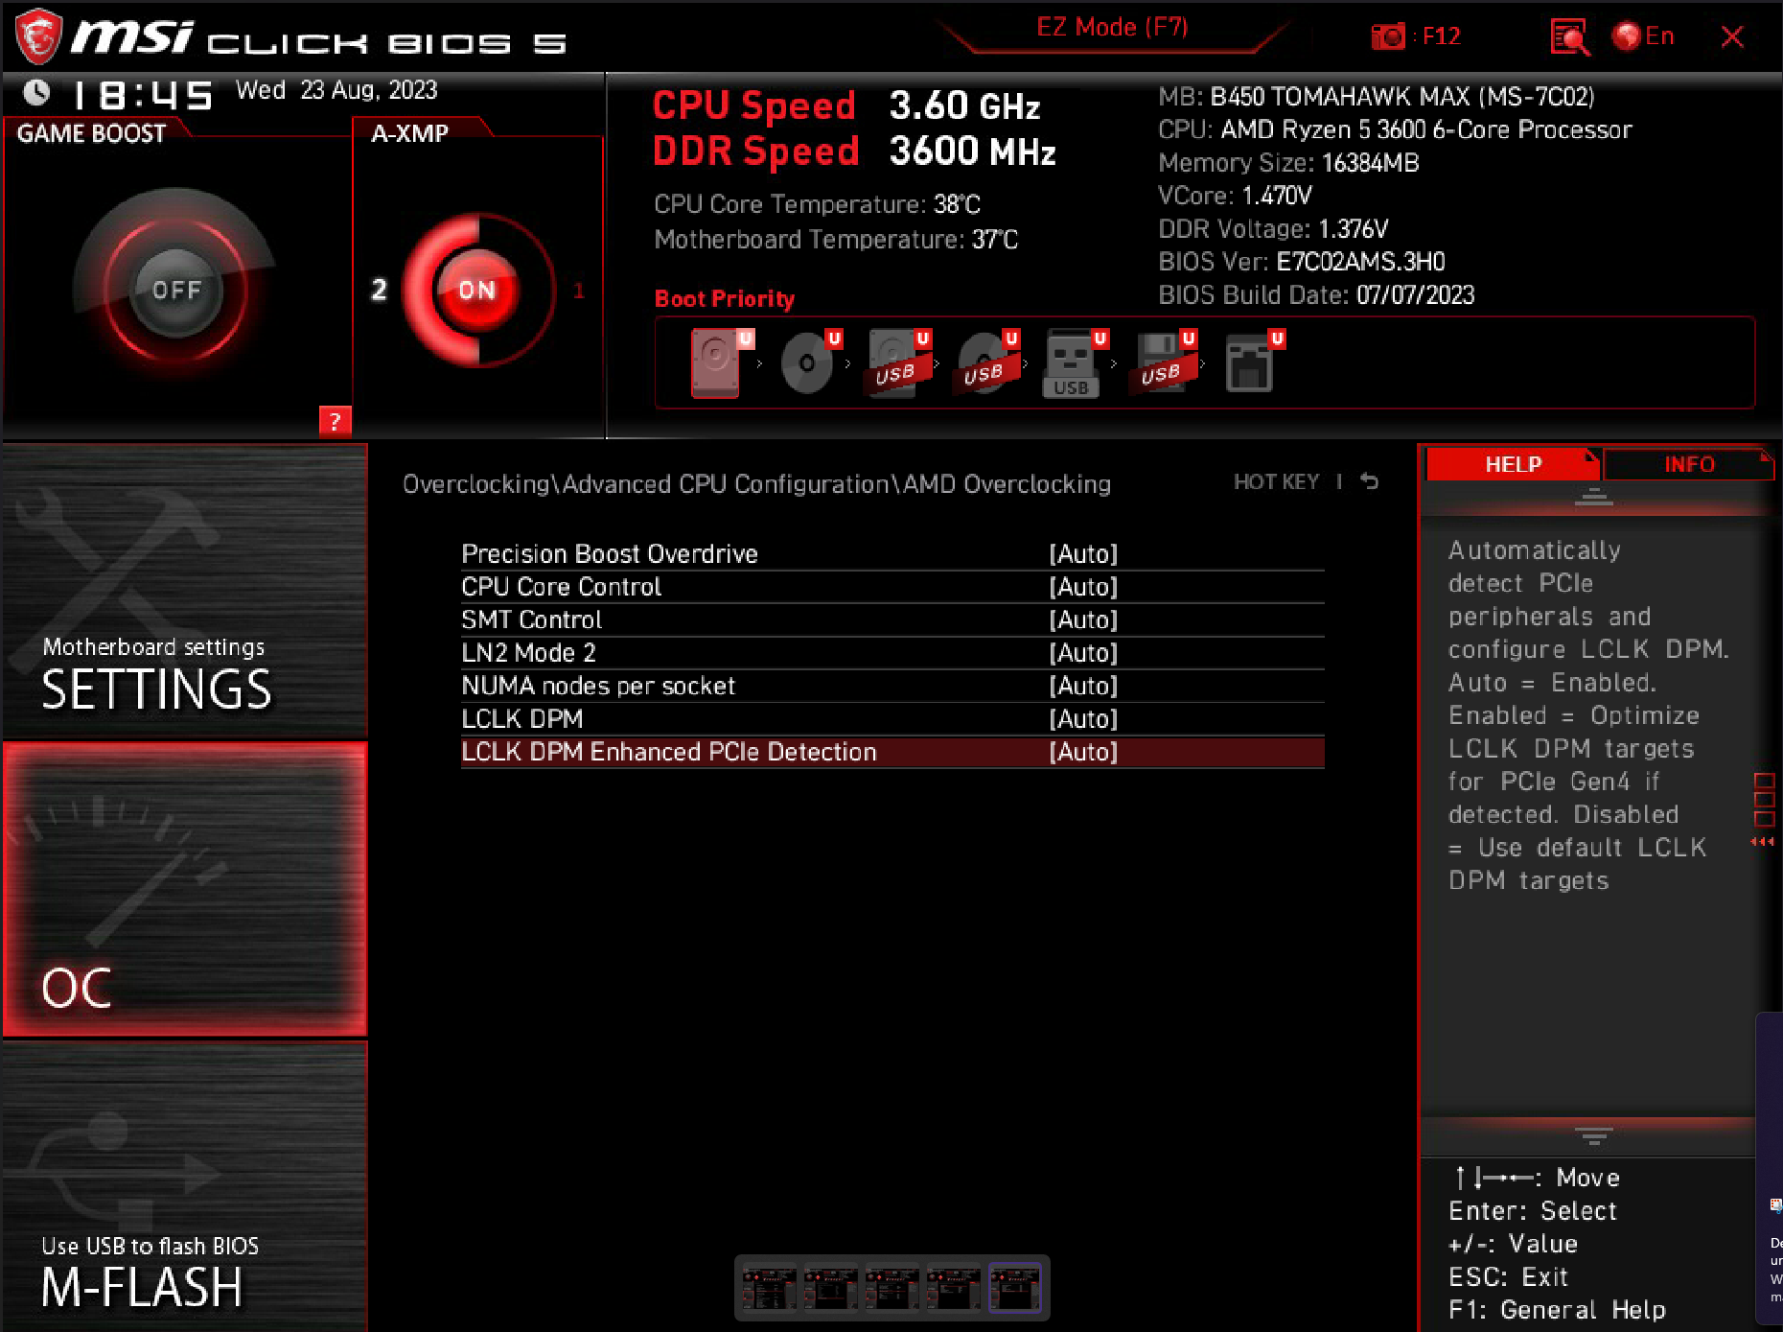Select the hard disk boot priority icon
The width and height of the screenshot is (1783, 1332).
[717, 362]
